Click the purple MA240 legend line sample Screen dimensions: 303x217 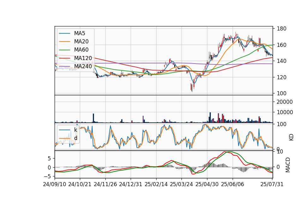point(64,66)
